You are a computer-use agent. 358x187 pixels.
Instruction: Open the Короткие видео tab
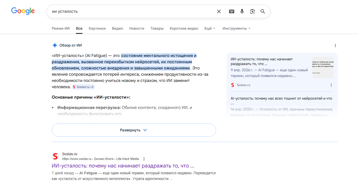[x=184, y=28]
